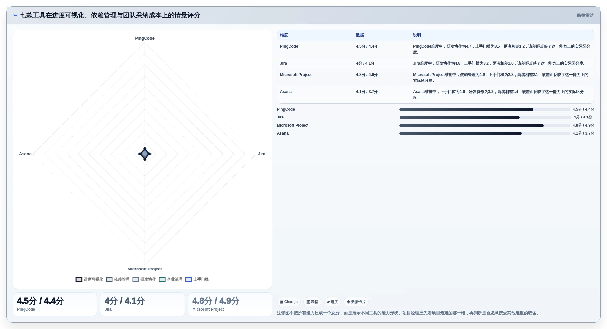The height and width of the screenshot is (329, 607).
Task: Click the Asana progress bar
Action: coord(485,133)
